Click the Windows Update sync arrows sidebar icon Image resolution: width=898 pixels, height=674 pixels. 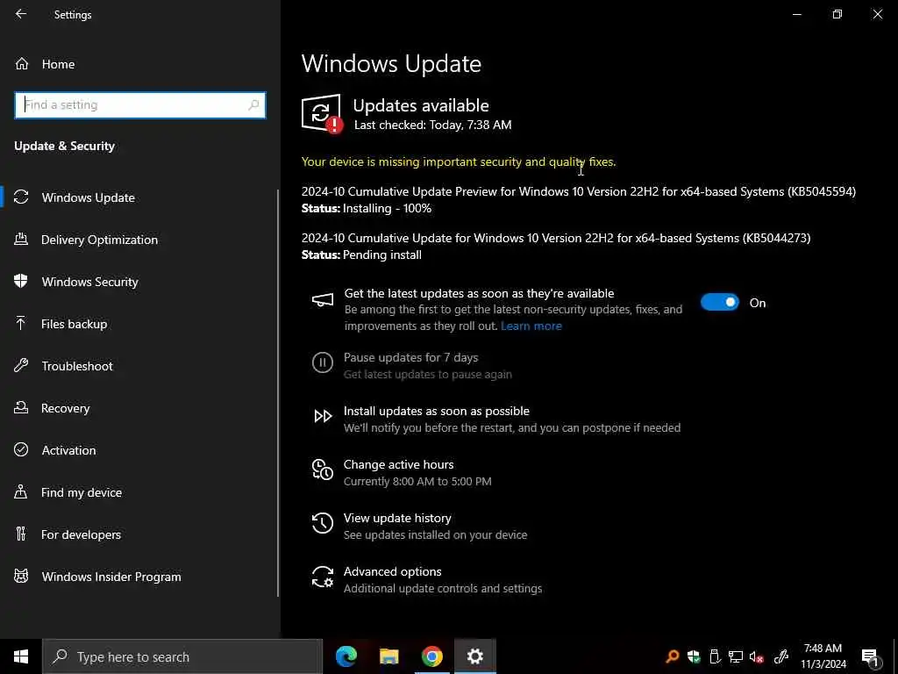[x=21, y=197]
